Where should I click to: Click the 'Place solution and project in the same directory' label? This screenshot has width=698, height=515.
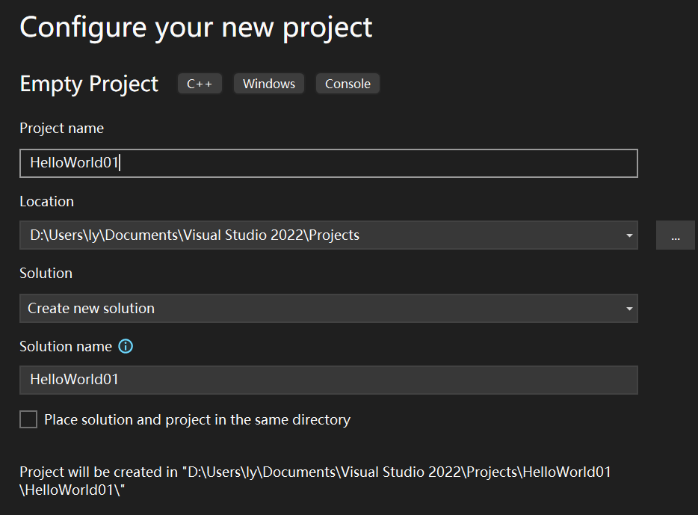click(x=197, y=419)
